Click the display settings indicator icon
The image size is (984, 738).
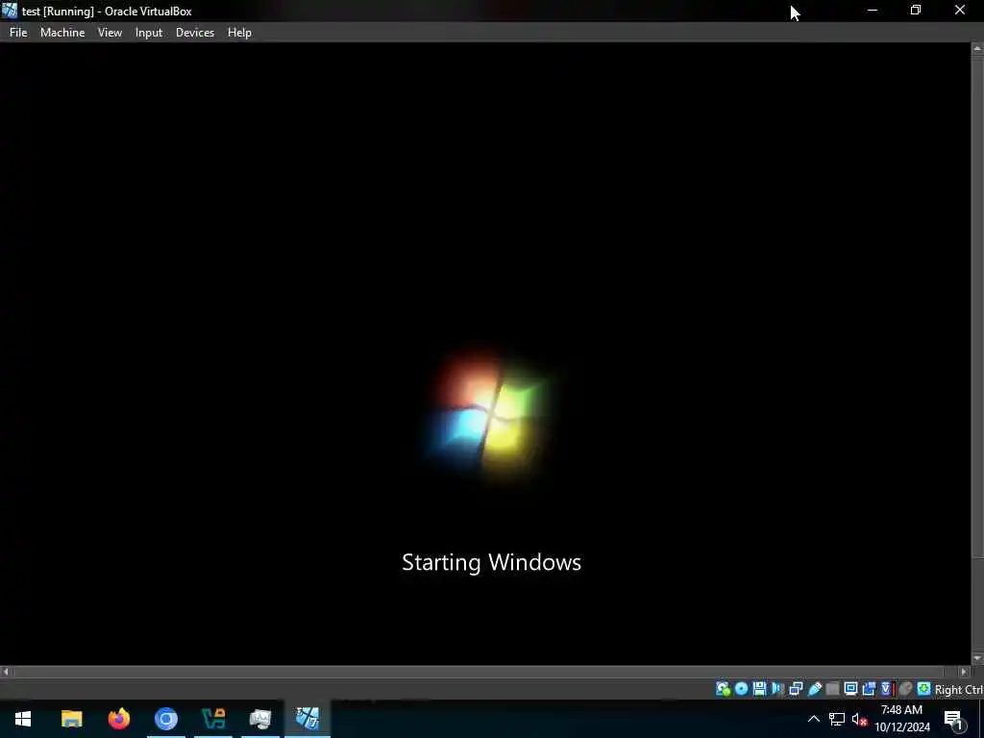tap(850, 689)
